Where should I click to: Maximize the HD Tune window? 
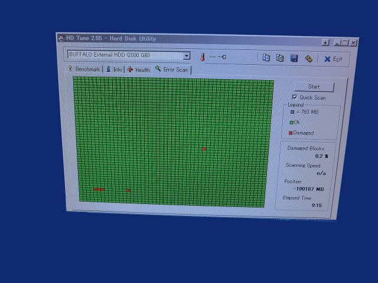pos(345,43)
